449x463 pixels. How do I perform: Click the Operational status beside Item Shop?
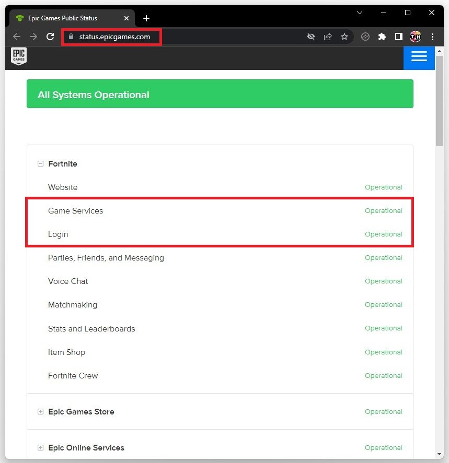click(x=383, y=352)
